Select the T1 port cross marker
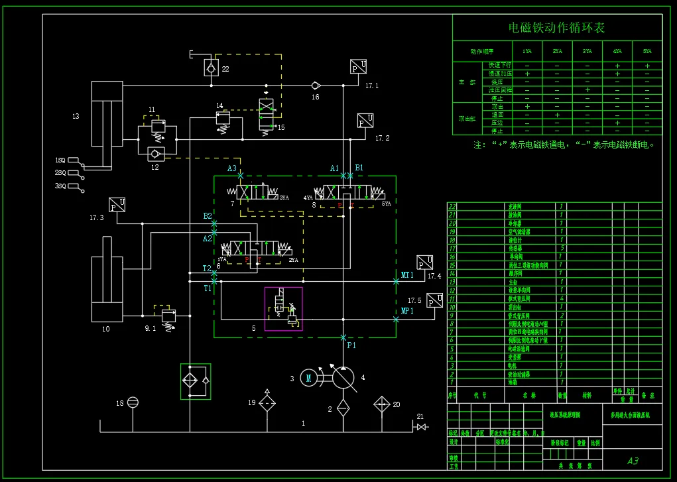 (214, 281)
